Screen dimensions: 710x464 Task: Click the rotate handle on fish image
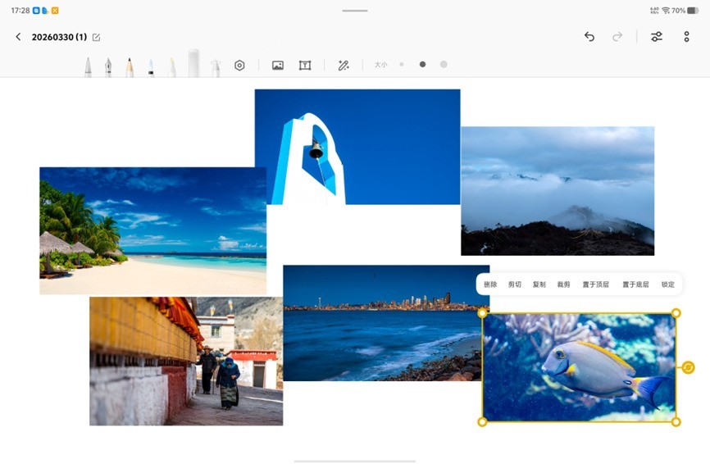tap(688, 367)
